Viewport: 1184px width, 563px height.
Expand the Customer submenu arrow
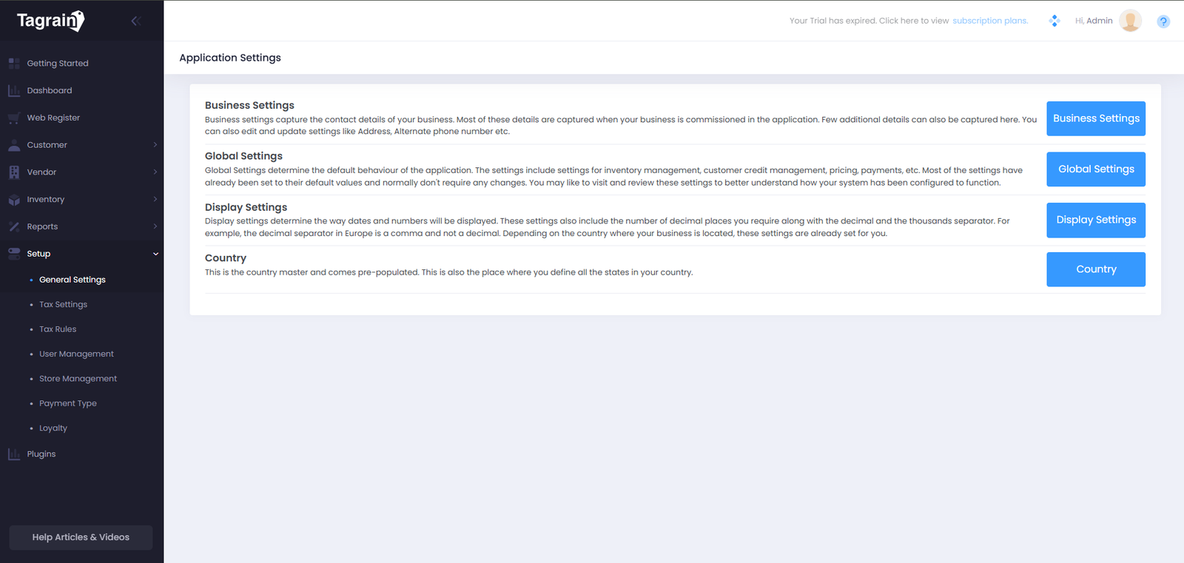coord(155,145)
